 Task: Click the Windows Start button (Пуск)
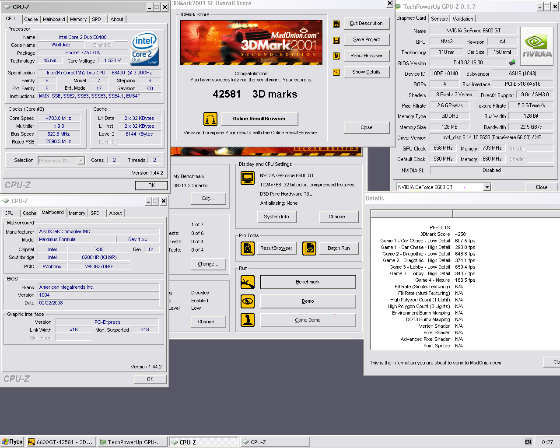tap(12, 442)
